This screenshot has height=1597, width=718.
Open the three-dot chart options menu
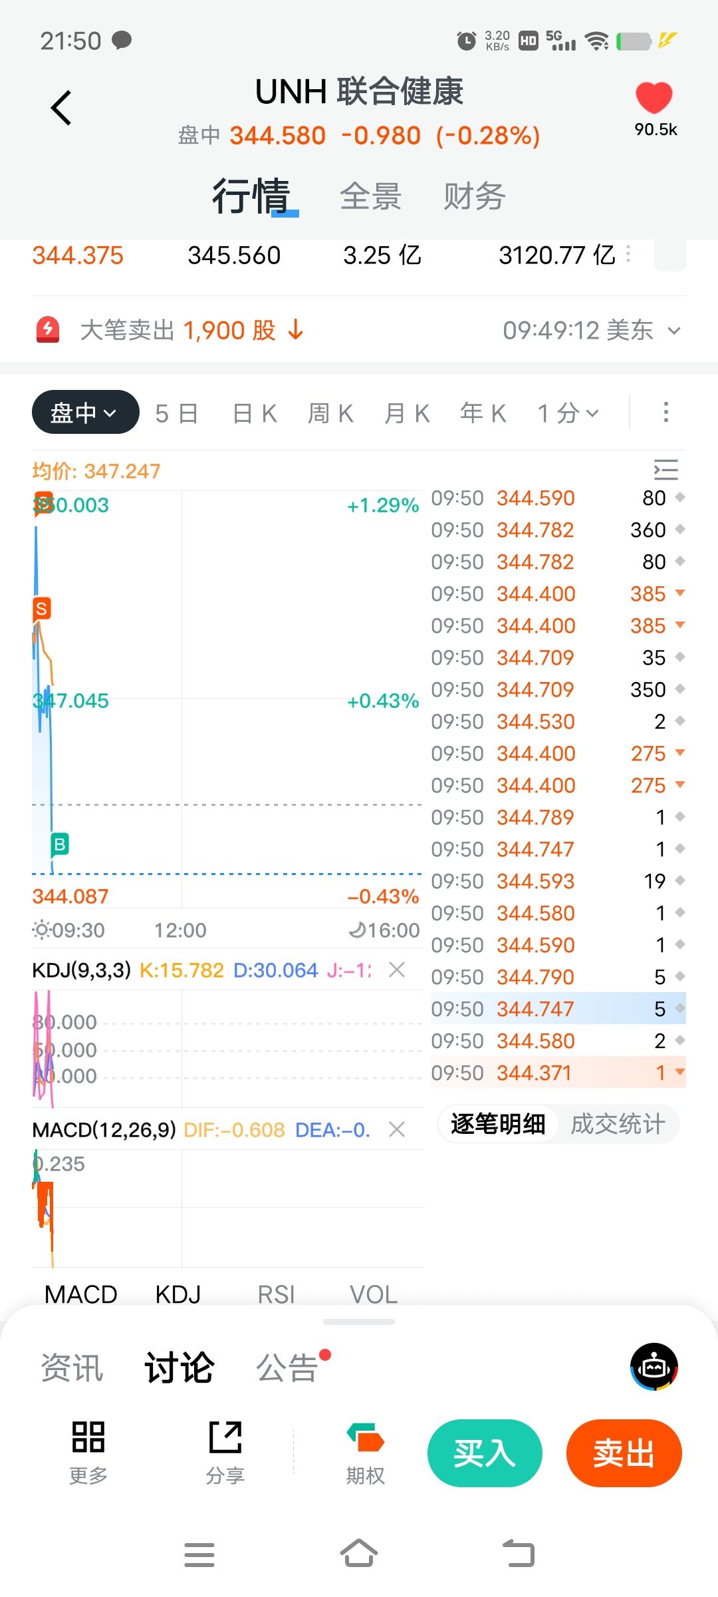[665, 413]
